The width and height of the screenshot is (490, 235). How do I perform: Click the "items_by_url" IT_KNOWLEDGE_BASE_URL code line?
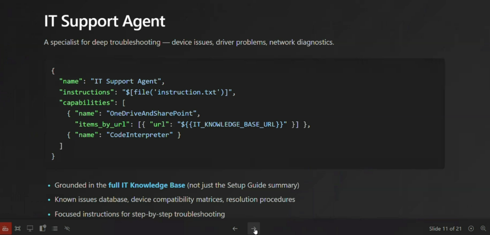click(192, 124)
